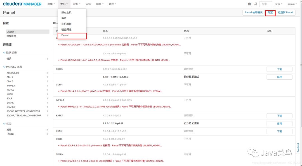Screen dimensions: 302x166
Task: Click the Cloudera Manager logo
Action: coord(22,4)
